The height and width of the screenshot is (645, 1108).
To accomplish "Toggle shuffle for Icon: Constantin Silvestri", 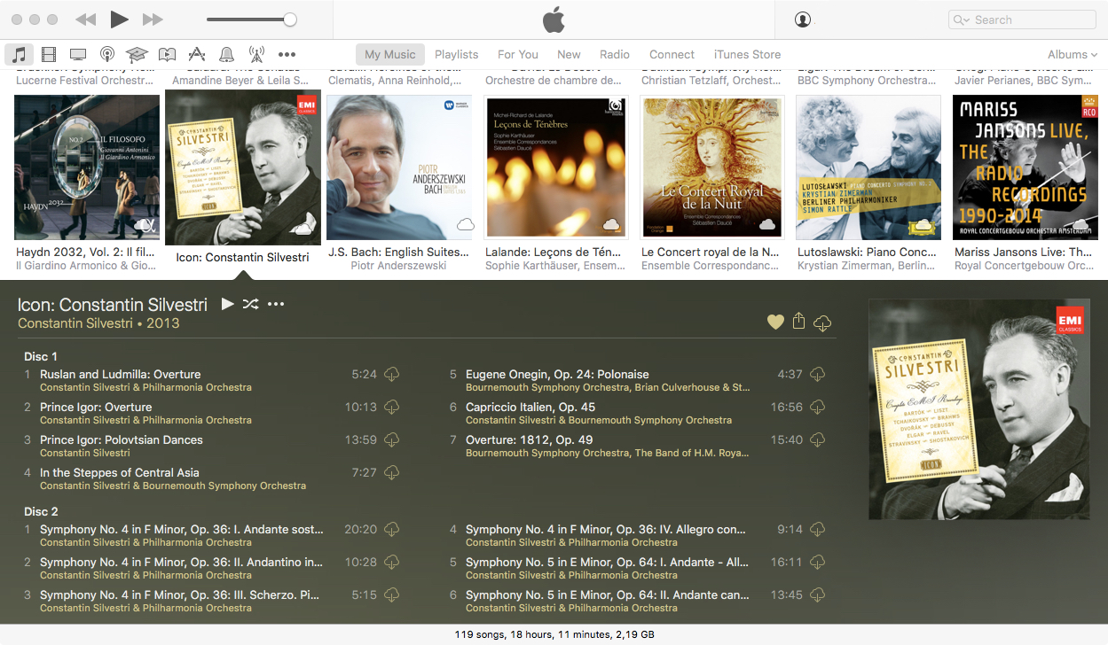I will (251, 304).
